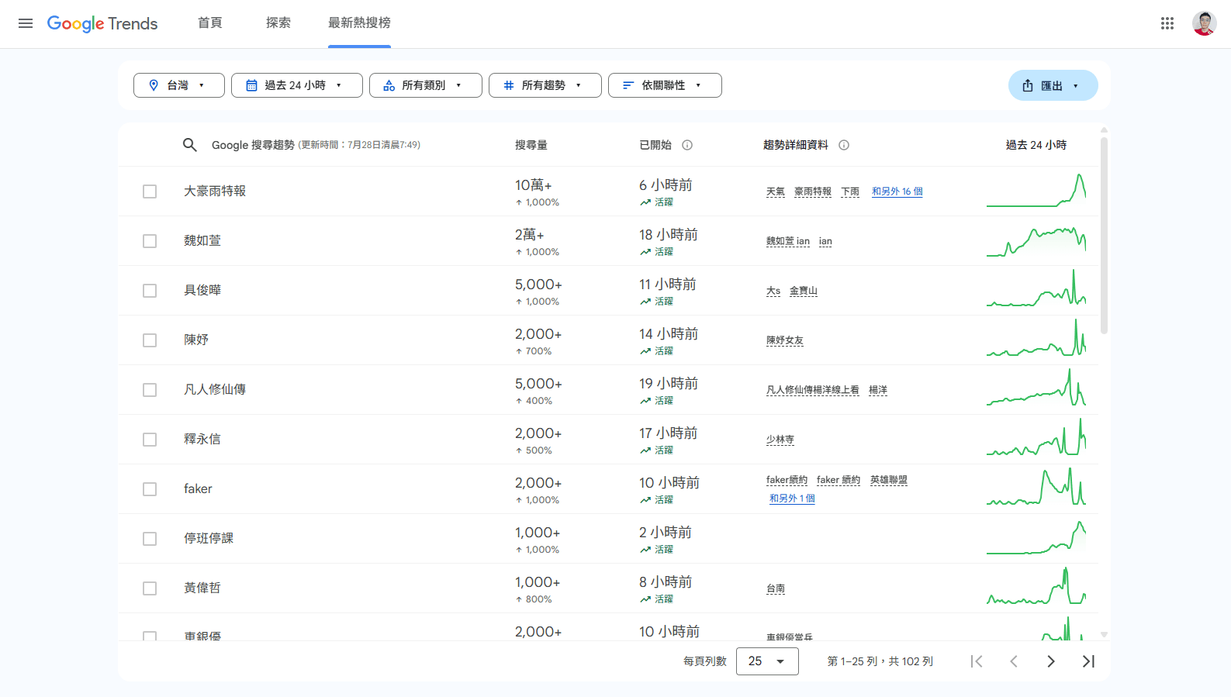Click the 過去 24 小時 column header
The image size is (1231, 697).
point(1036,145)
